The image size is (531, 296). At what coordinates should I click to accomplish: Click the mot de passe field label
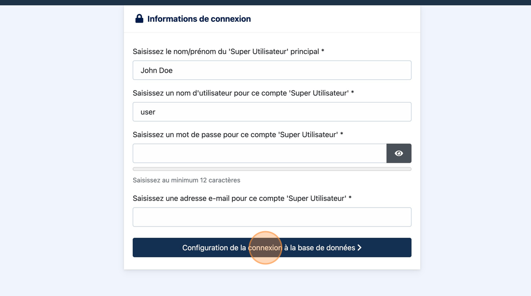[x=235, y=135]
